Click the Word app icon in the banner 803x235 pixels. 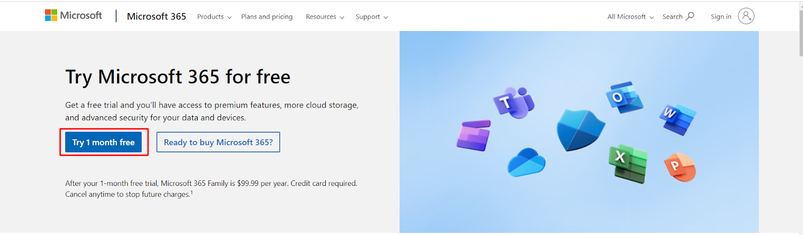pyautogui.click(x=677, y=119)
